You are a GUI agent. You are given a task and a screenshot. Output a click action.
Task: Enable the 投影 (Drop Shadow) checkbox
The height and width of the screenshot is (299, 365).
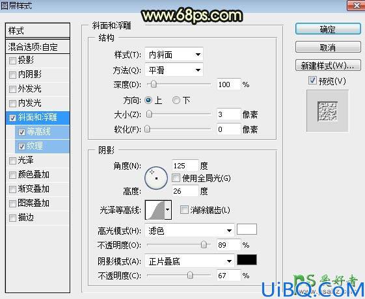(12, 60)
